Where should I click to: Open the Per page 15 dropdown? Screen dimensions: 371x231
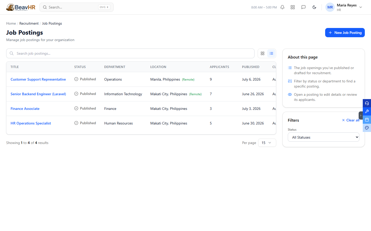pyautogui.click(x=267, y=143)
